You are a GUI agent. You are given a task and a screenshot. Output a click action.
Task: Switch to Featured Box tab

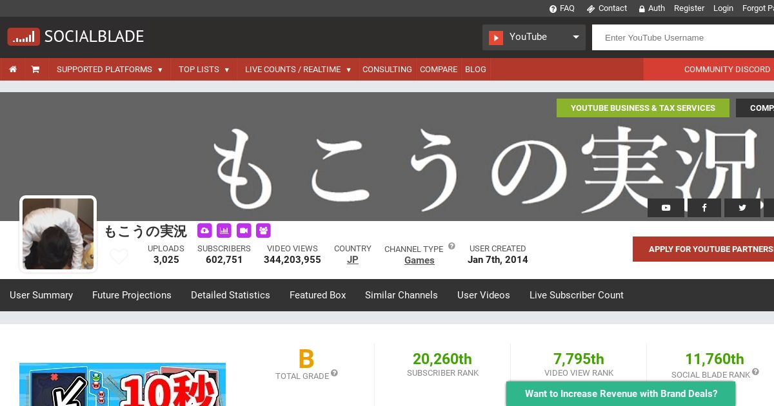click(318, 295)
